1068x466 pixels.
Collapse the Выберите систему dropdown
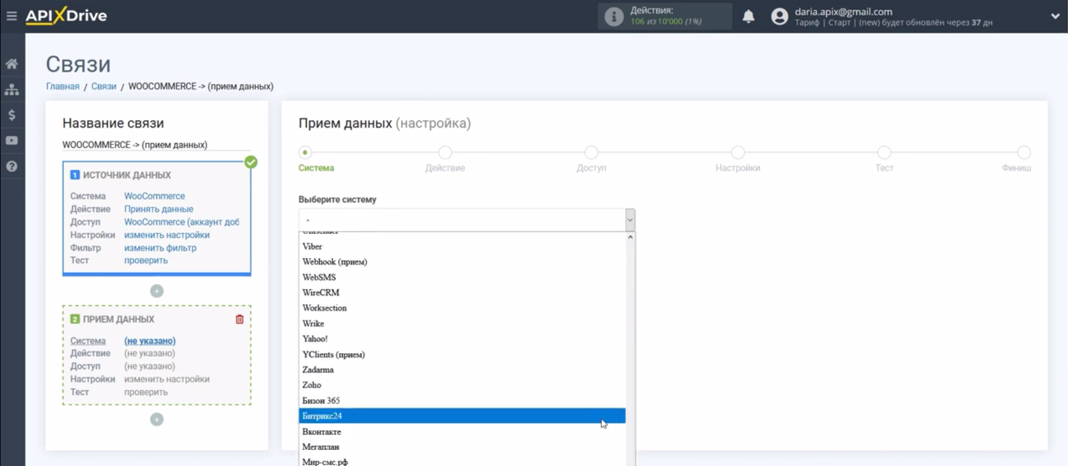coord(466,220)
